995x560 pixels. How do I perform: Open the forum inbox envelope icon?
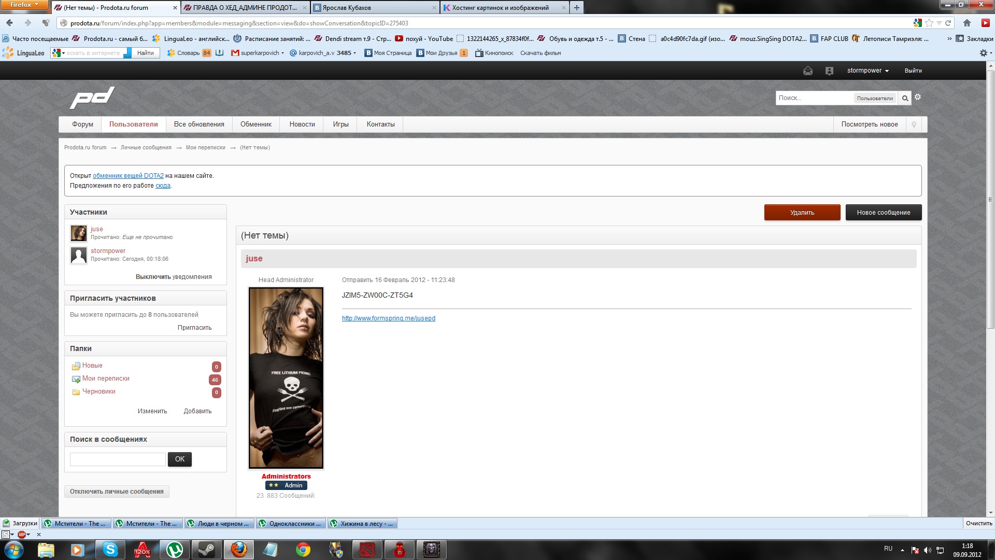coord(807,71)
